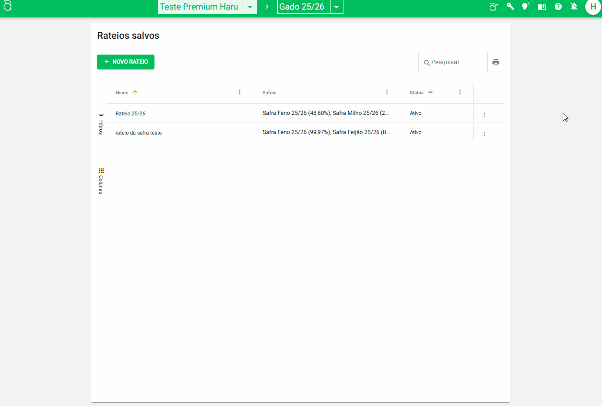
Task: Print the saved rateios list
Action: tap(496, 62)
